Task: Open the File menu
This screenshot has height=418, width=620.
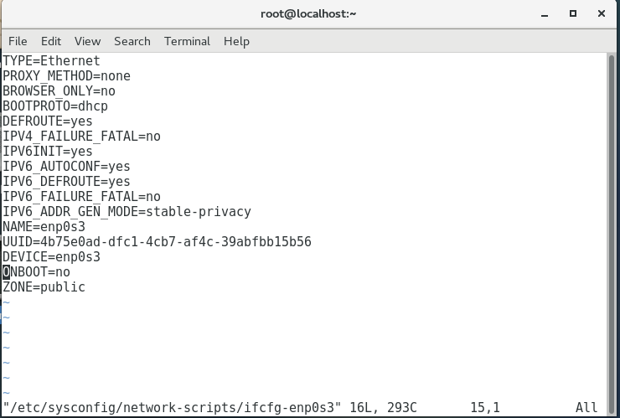Action: point(18,41)
